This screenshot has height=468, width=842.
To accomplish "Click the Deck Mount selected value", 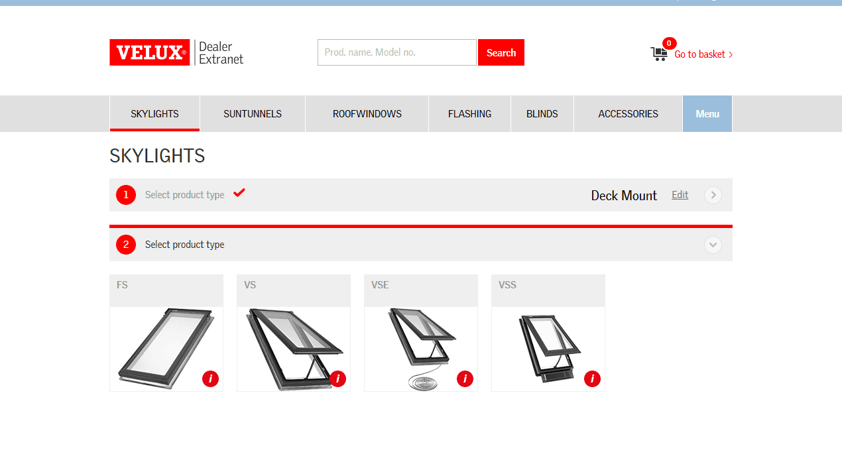I will click(624, 196).
